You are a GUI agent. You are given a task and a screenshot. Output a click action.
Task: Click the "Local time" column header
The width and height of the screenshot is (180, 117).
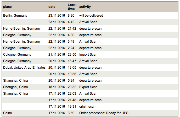(72, 7)
